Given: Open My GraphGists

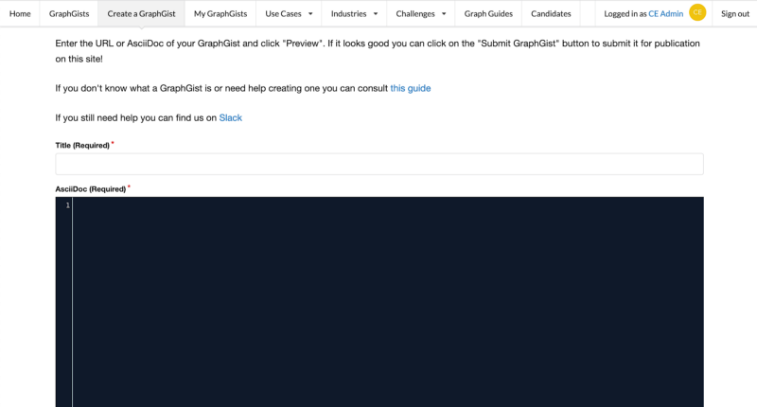Looking at the screenshot, I should (220, 13).
